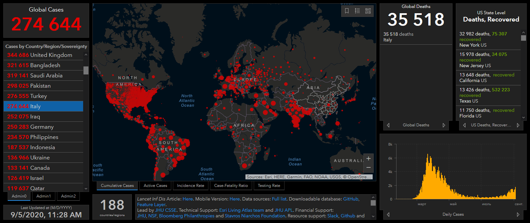Open the JHU CSSE link
This screenshot has height=223, width=530.
coord(166,210)
